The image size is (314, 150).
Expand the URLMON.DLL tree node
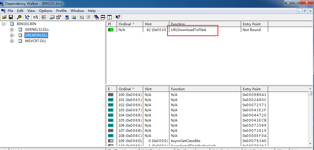(x=12, y=35)
